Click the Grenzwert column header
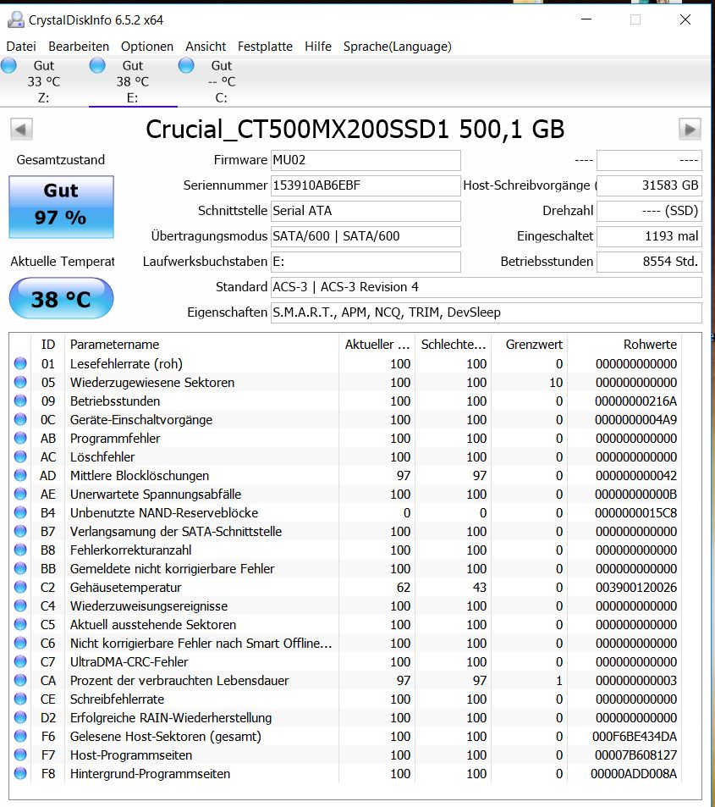This screenshot has height=807, width=715. click(x=530, y=345)
